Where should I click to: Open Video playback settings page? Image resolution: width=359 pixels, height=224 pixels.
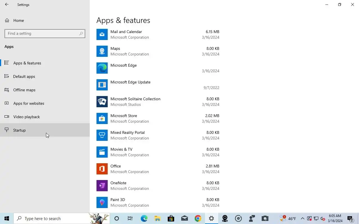[45, 117]
